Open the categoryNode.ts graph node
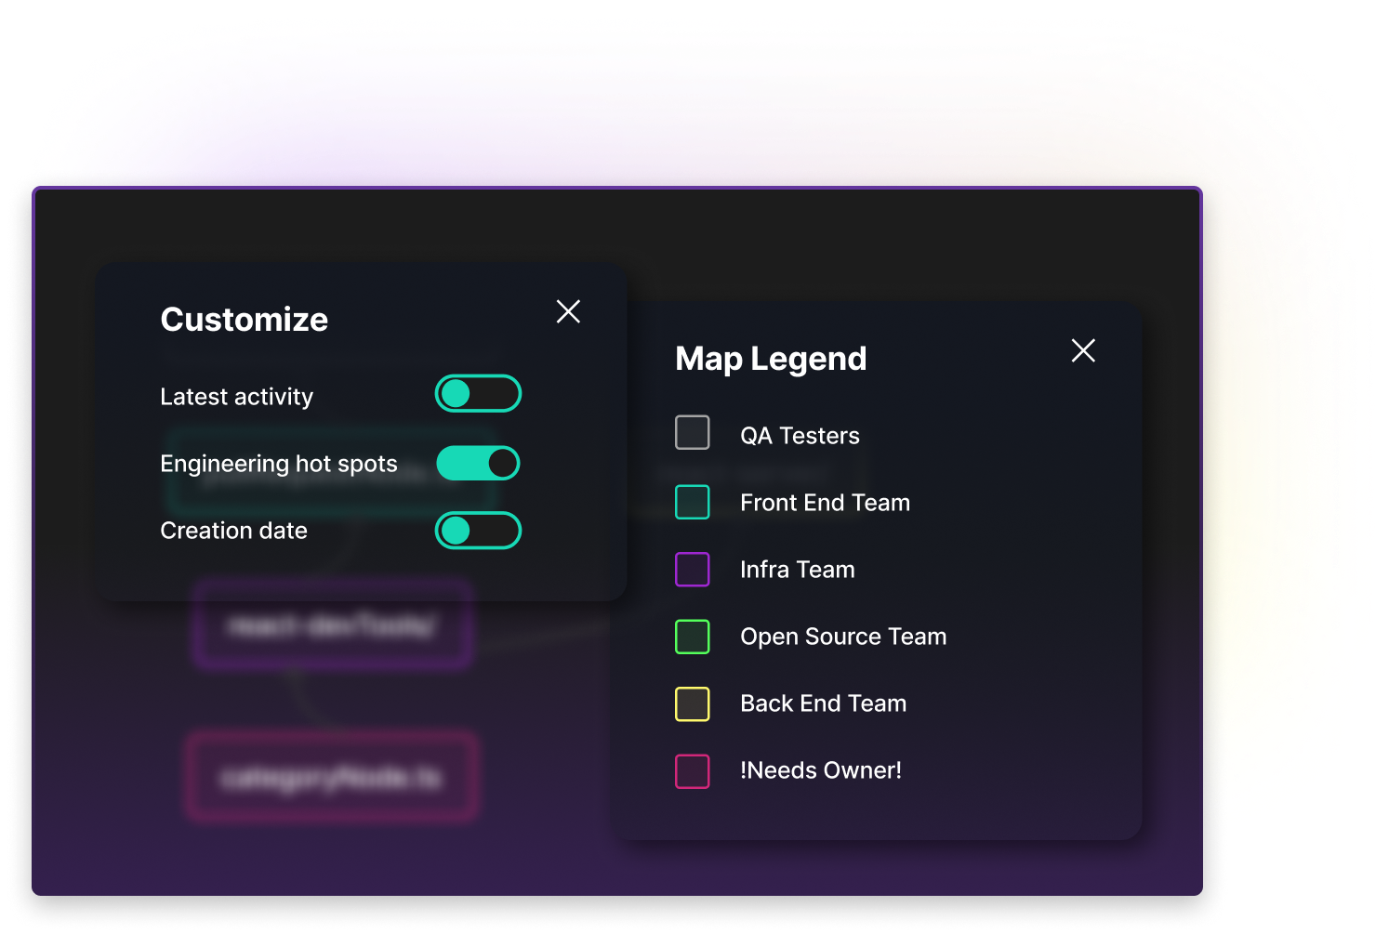The width and height of the screenshot is (1389, 933). click(x=332, y=777)
